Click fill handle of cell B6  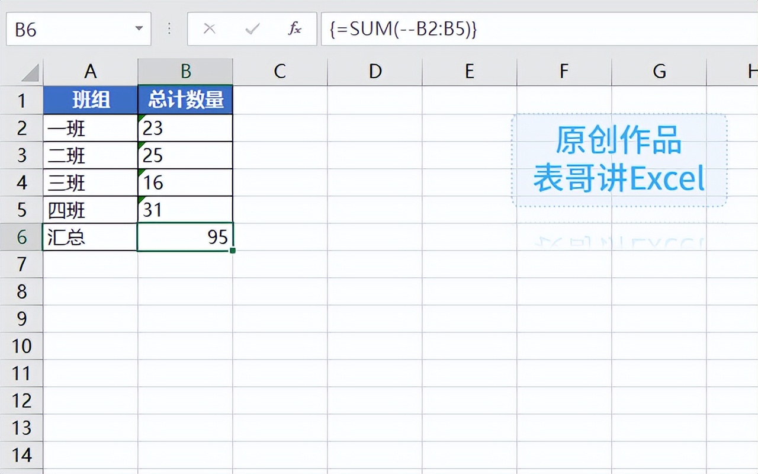coord(233,251)
